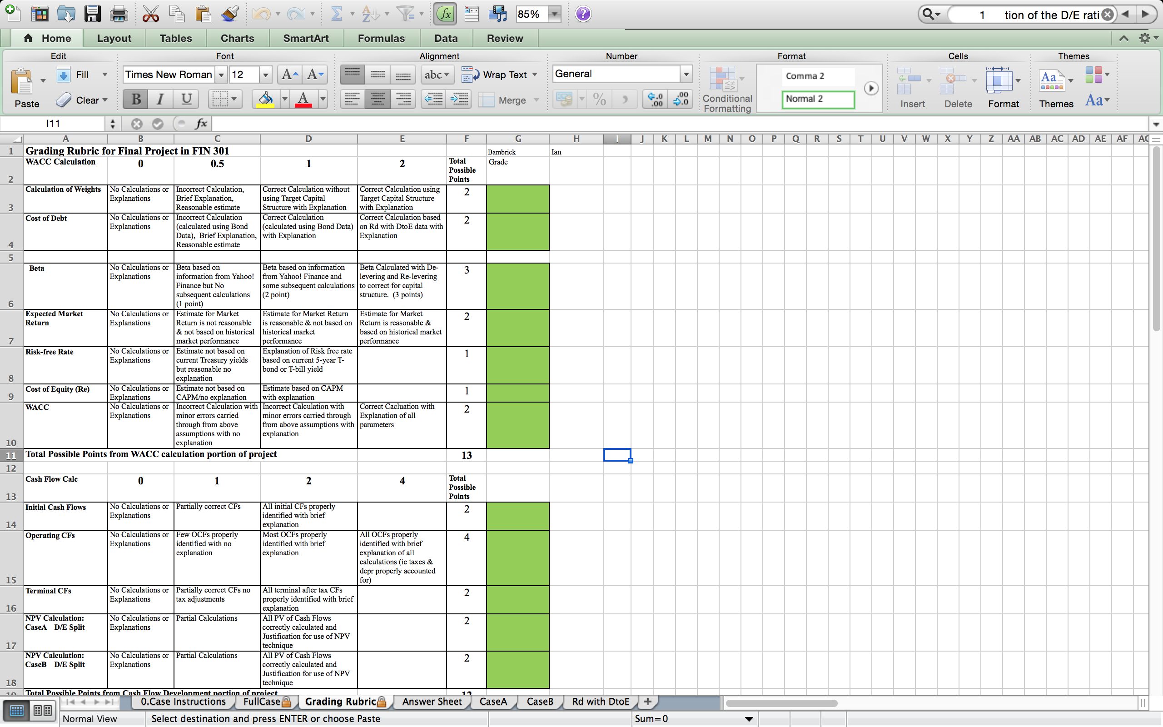1163x727 pixels.
Task: Click the Print icon in the toolbar
Action: pos(119,14)
